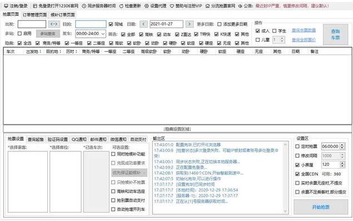Enable the 自动抢增开列车 checkbox
This screenshot has width=353, height=221.
113,209
